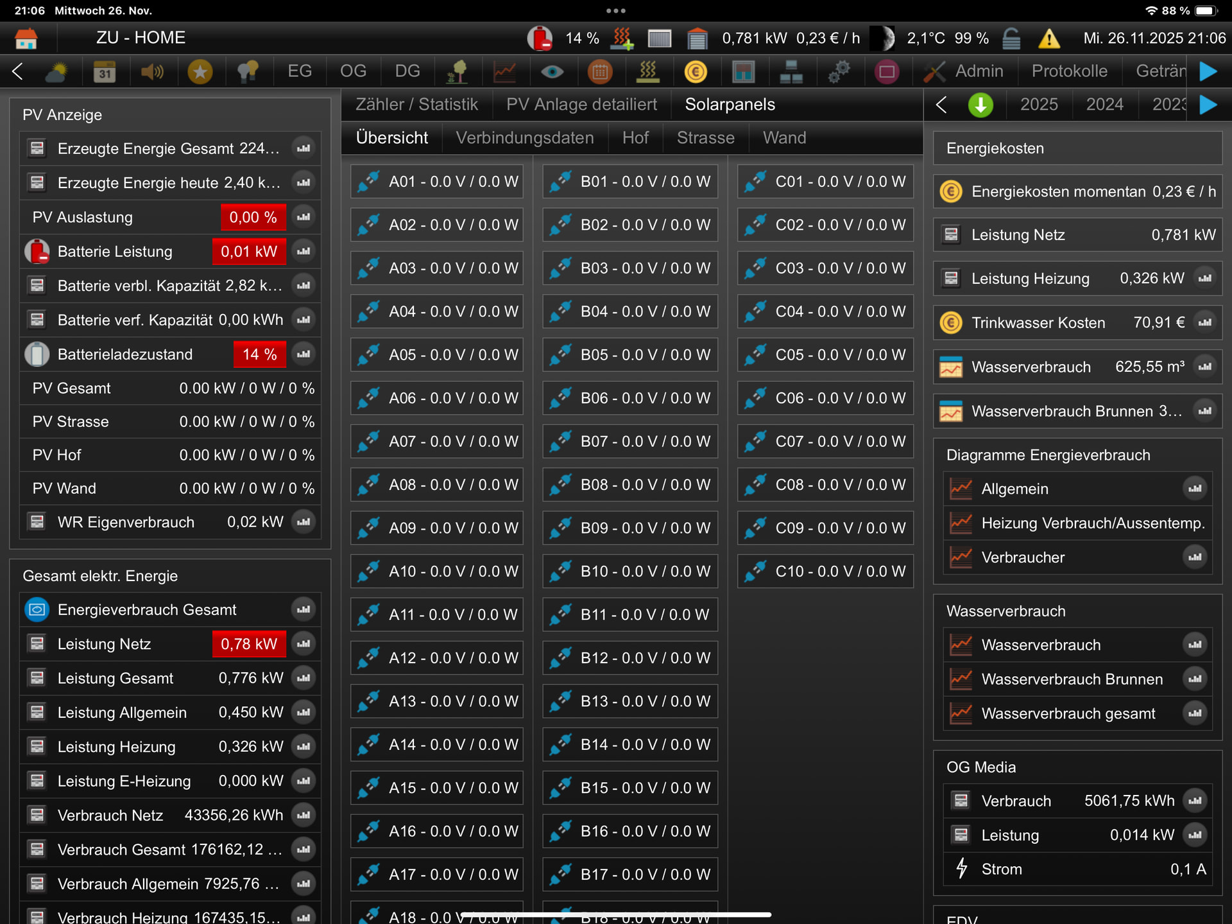Open the calendar icon in toolbar

pos(105,71)
